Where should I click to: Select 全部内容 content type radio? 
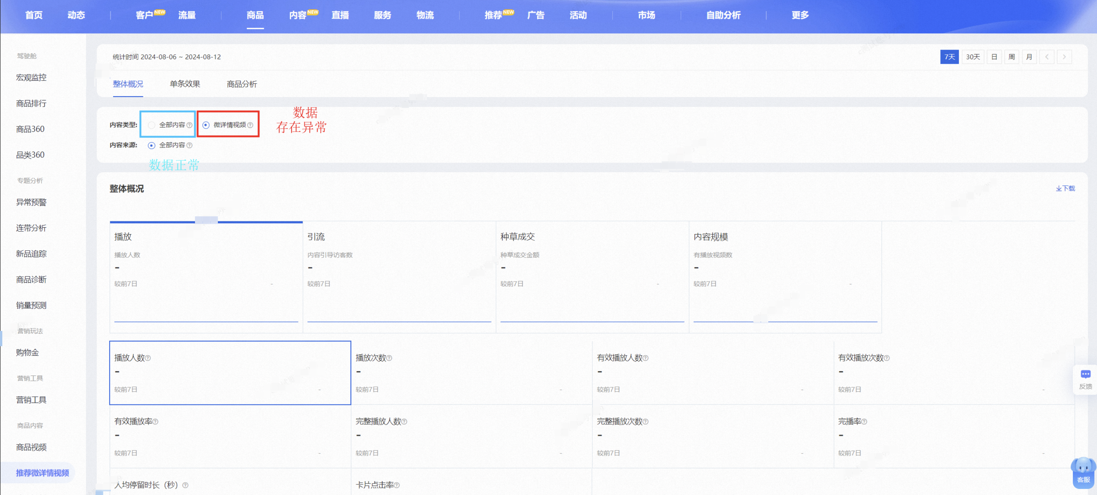pyautogui.click(x=152, y=125)
